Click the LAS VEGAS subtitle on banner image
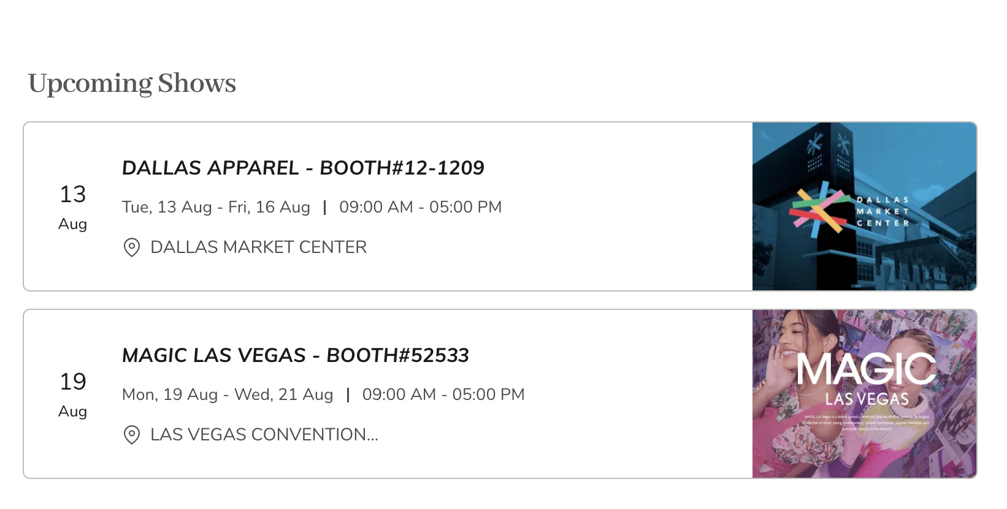This screenshot has width=1007, height=509. 867,399
